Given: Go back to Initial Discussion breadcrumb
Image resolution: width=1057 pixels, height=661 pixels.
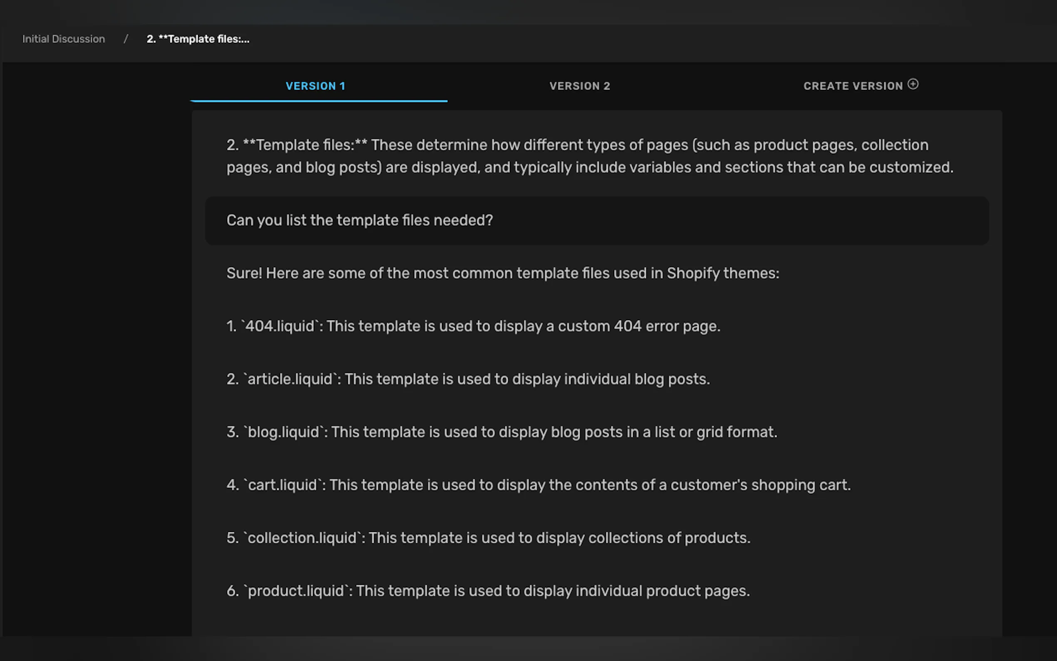Looking at the screenshot, I should [63, 39].
